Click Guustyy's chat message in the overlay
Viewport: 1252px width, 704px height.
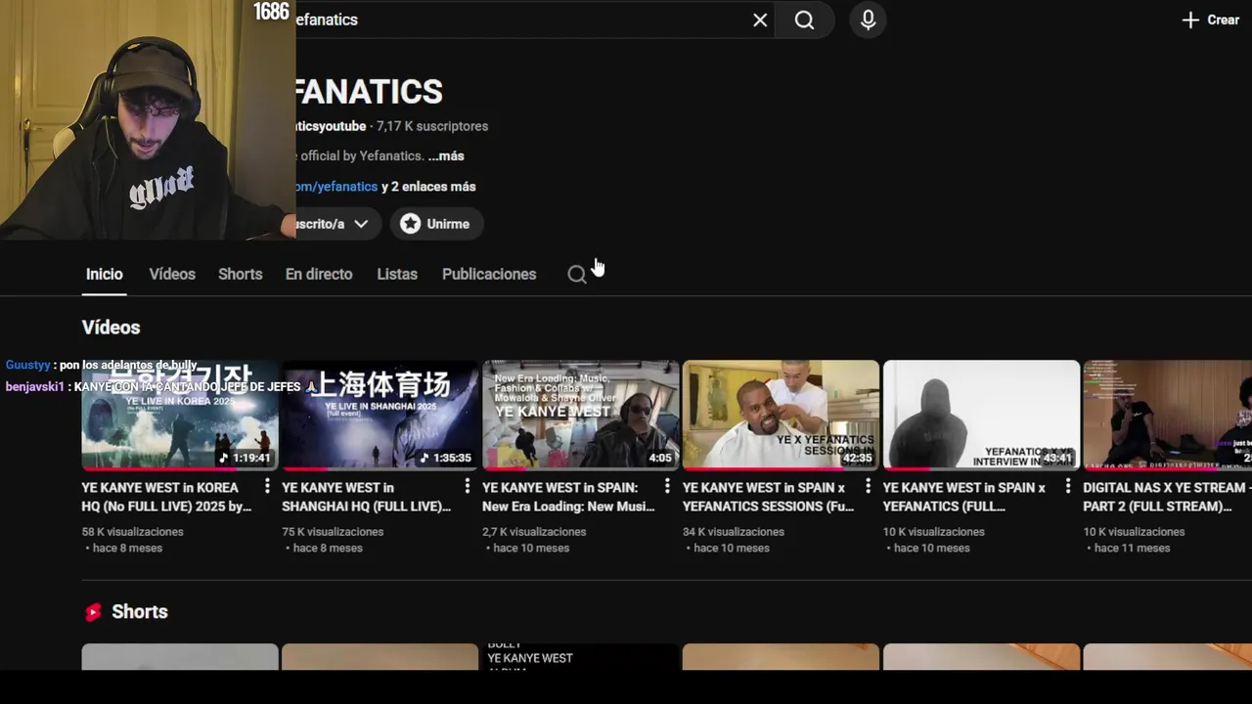(x=102, y=365)
